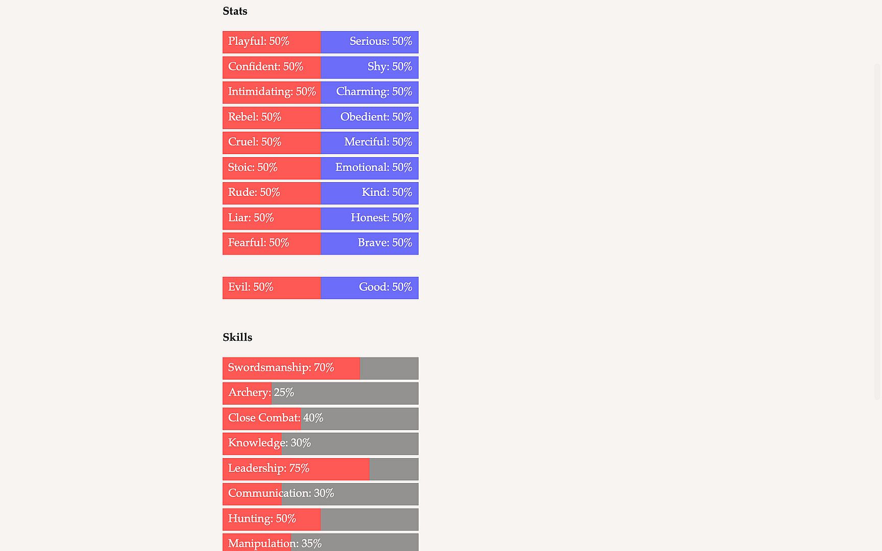The image size is (882, 551).
Task: Click the Hunting 50% skill bar
Action: coord(321,519)
